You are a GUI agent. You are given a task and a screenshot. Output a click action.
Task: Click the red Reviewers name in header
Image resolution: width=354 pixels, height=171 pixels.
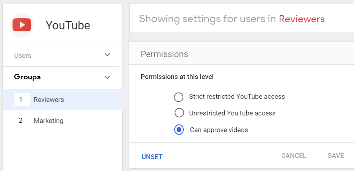pyautogui.click(x=301, y=19)
